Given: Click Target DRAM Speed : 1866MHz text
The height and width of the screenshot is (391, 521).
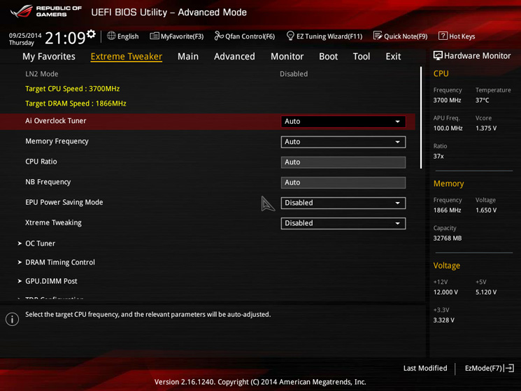Looking at the screenshot, I should pyautogui.click(x=76, y=104).
